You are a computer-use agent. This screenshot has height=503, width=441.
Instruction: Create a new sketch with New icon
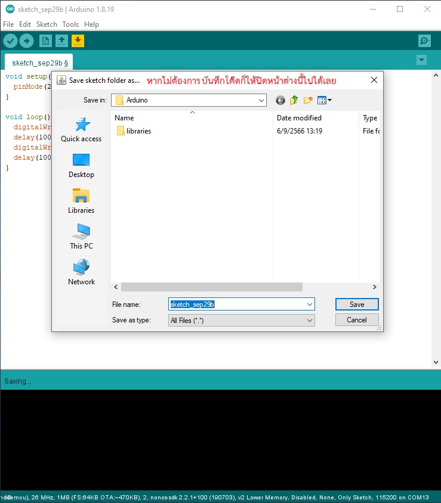point(45,41)
